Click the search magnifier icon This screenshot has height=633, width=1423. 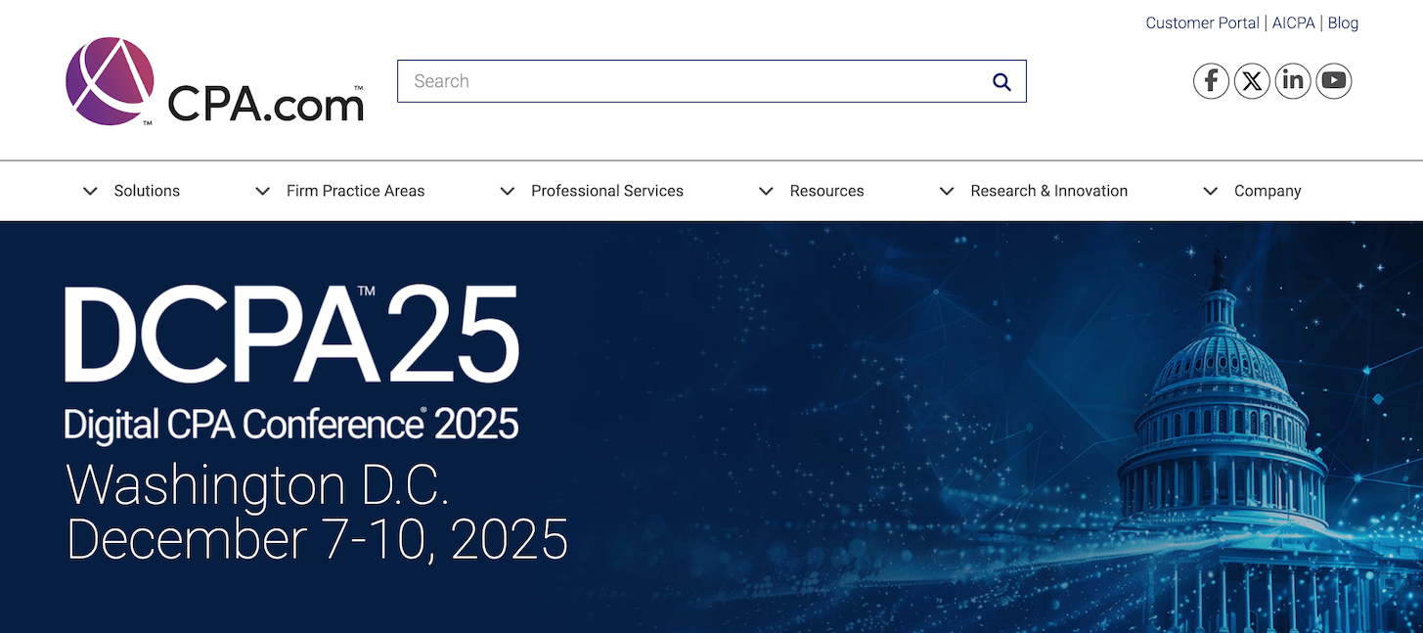(x=1001, y=82)
